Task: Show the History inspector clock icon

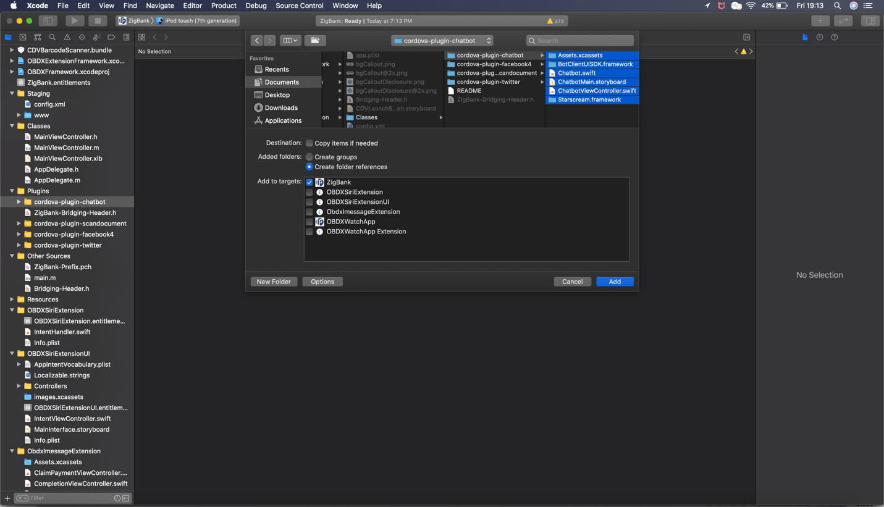Action: [820, 37]
